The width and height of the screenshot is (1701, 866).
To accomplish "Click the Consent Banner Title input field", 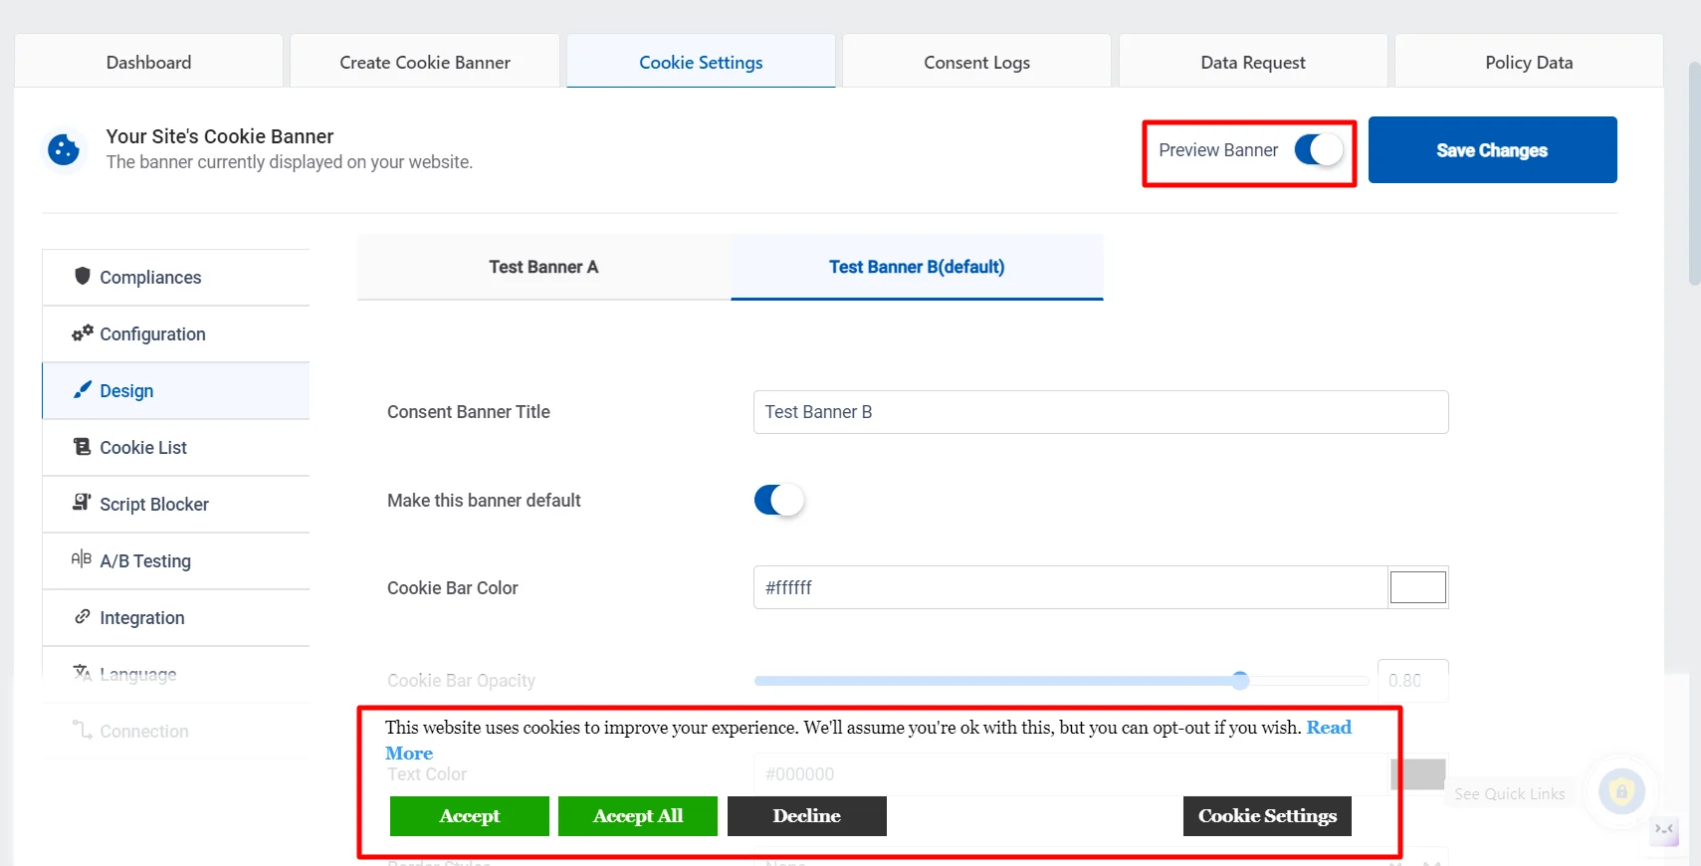I will [x=1101, y=412].
